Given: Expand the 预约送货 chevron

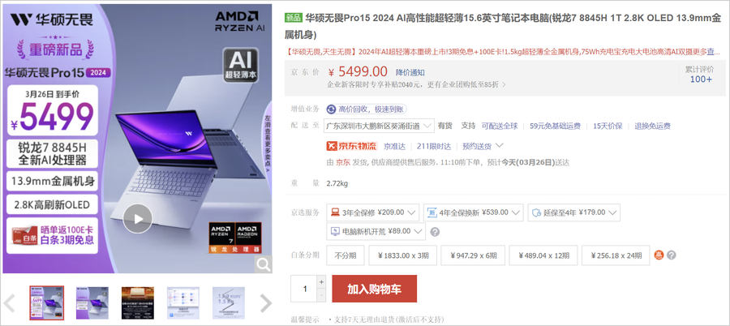Looking at the screenshot, I should pyautogui.click(x=500, y=146).
